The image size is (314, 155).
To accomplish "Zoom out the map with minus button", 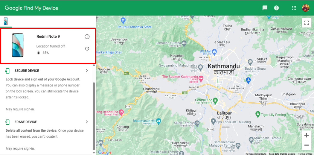I will point(307,145).
